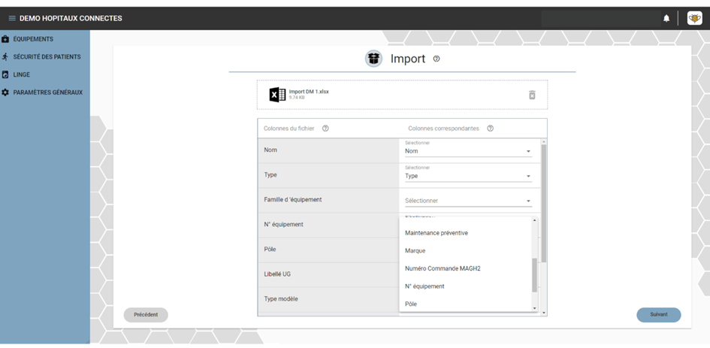Click the dropdown list scrollbar thumb
Image resolution: width=710 pixels, height=348 pixels.
point(534,275)
